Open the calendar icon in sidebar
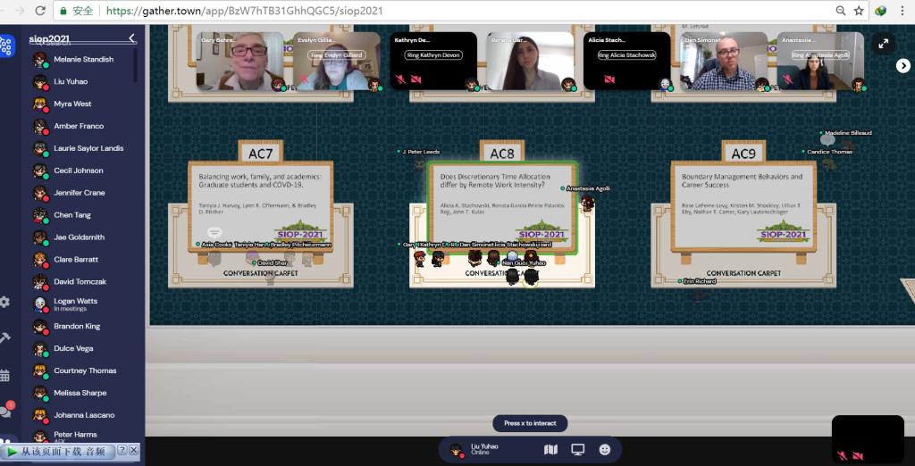Image resolution: width=915 pixels, height=466 pixels. click(x=5, y=375)
